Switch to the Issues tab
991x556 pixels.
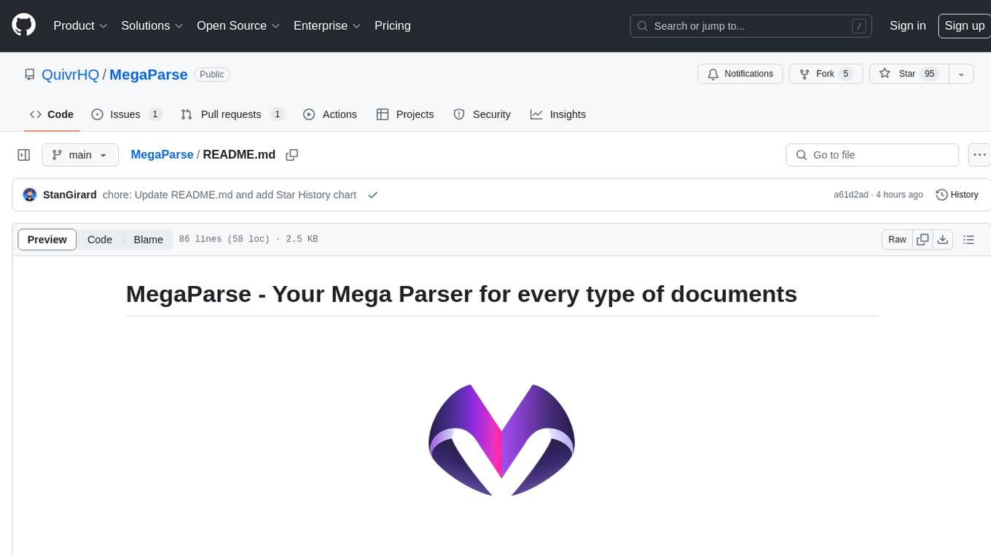pyautogui.click(x=126, y=114)
